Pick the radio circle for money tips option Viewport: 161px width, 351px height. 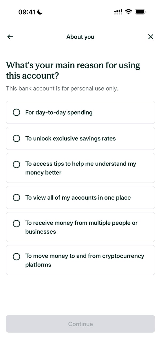(16, 165)
